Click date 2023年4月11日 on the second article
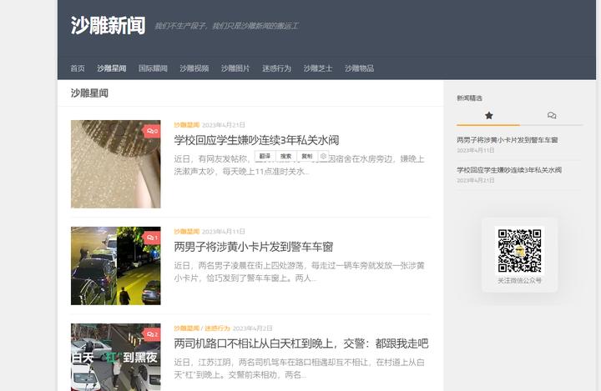Image resolution: width=601 pixels, height=391 pixels. point(224,231)
